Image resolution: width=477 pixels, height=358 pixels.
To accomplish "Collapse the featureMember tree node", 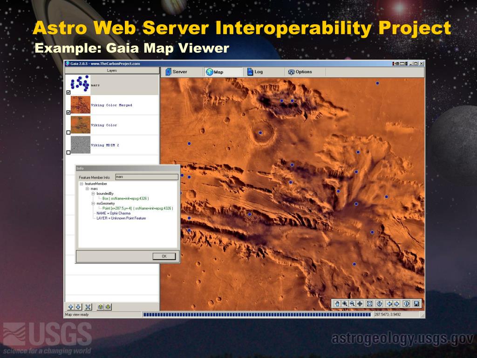I will click(x=82, y=184).
